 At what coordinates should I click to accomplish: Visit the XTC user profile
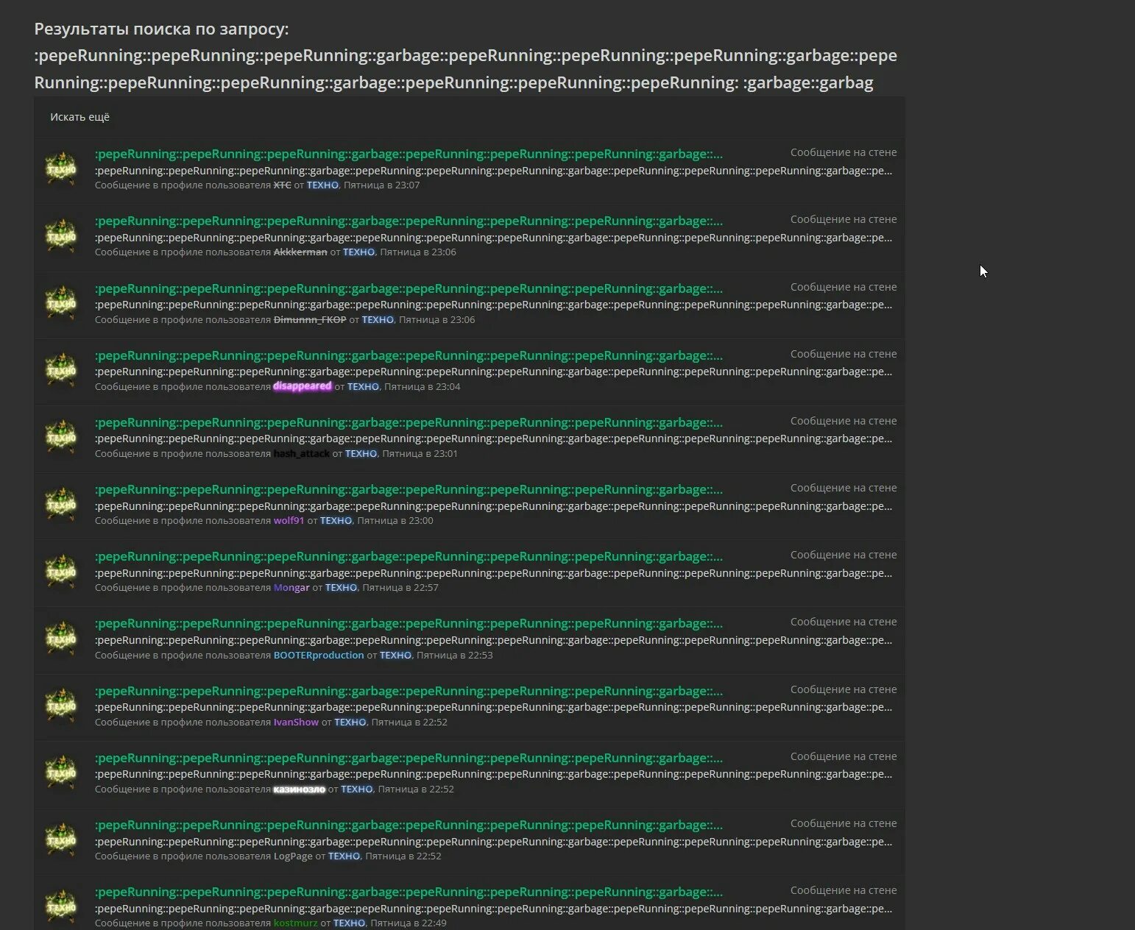[283, 185]
